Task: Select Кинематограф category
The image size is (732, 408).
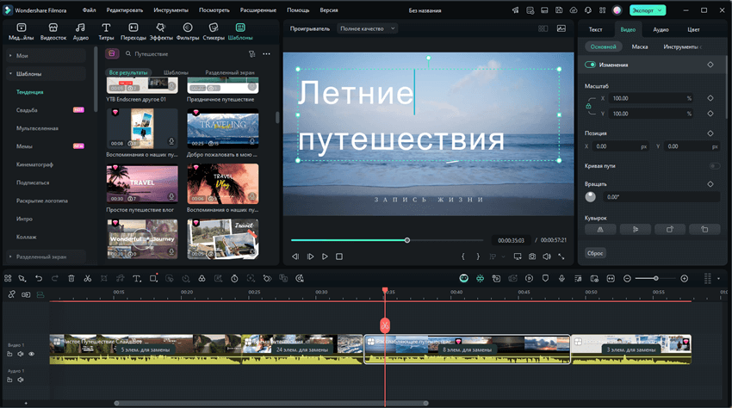Action: pyautogui.click(x=34, y=164)
